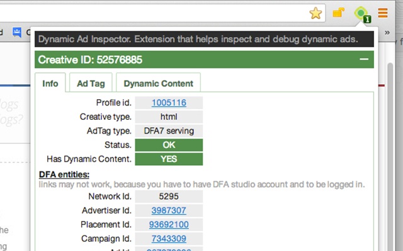Image resolution: width=403 pixels, height=251 pixels.
Task: Open the Chrome hamburger menu
Action: [383, 13]
